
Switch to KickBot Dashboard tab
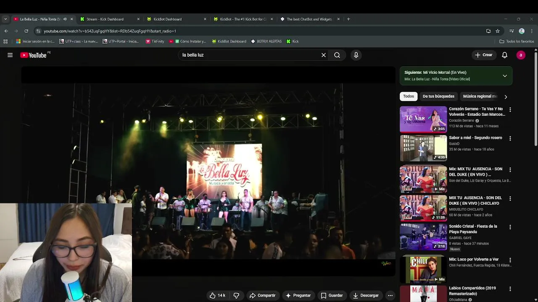point(177,19)
